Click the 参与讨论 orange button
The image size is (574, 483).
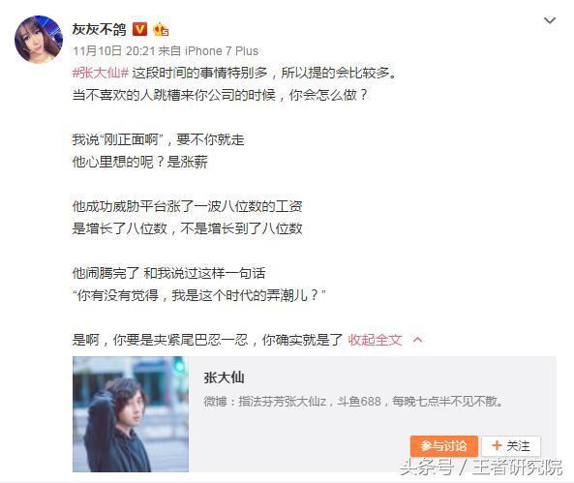click(x=444, y=446)
